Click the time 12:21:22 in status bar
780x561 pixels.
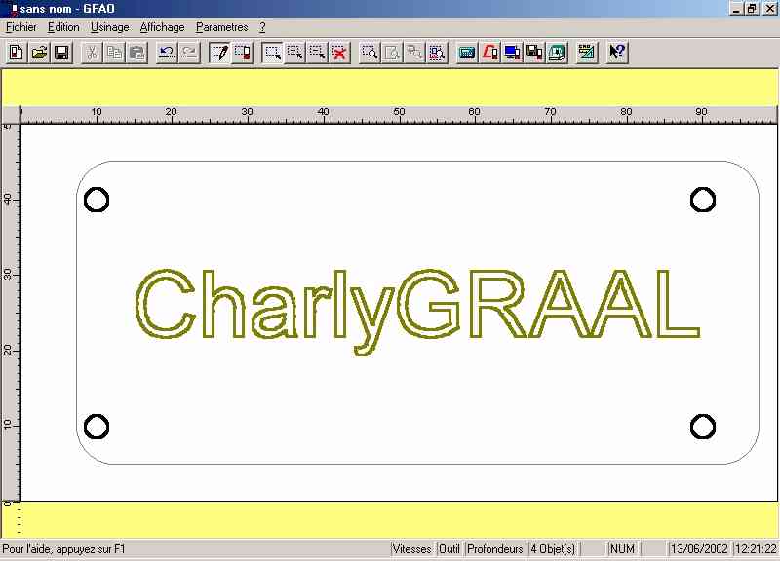(756, 549)
